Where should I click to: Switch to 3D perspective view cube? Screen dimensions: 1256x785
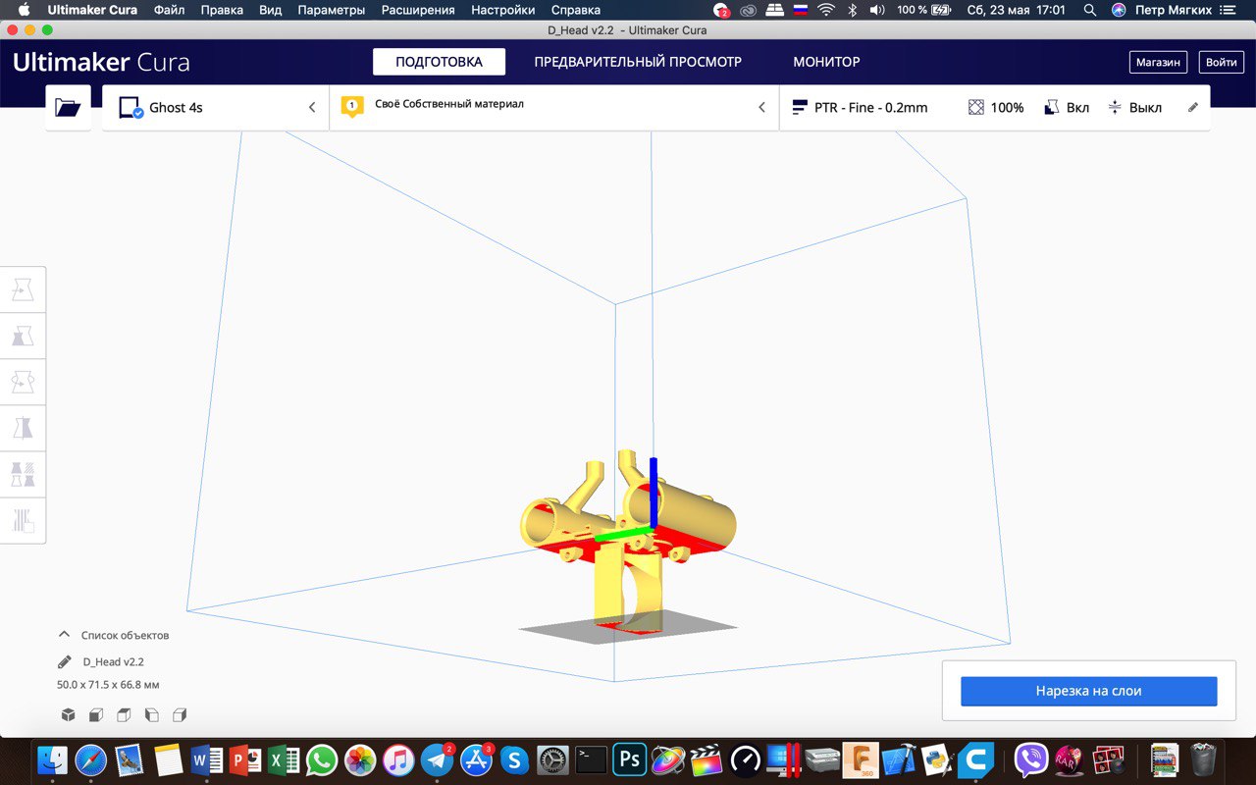click(68, 715)
